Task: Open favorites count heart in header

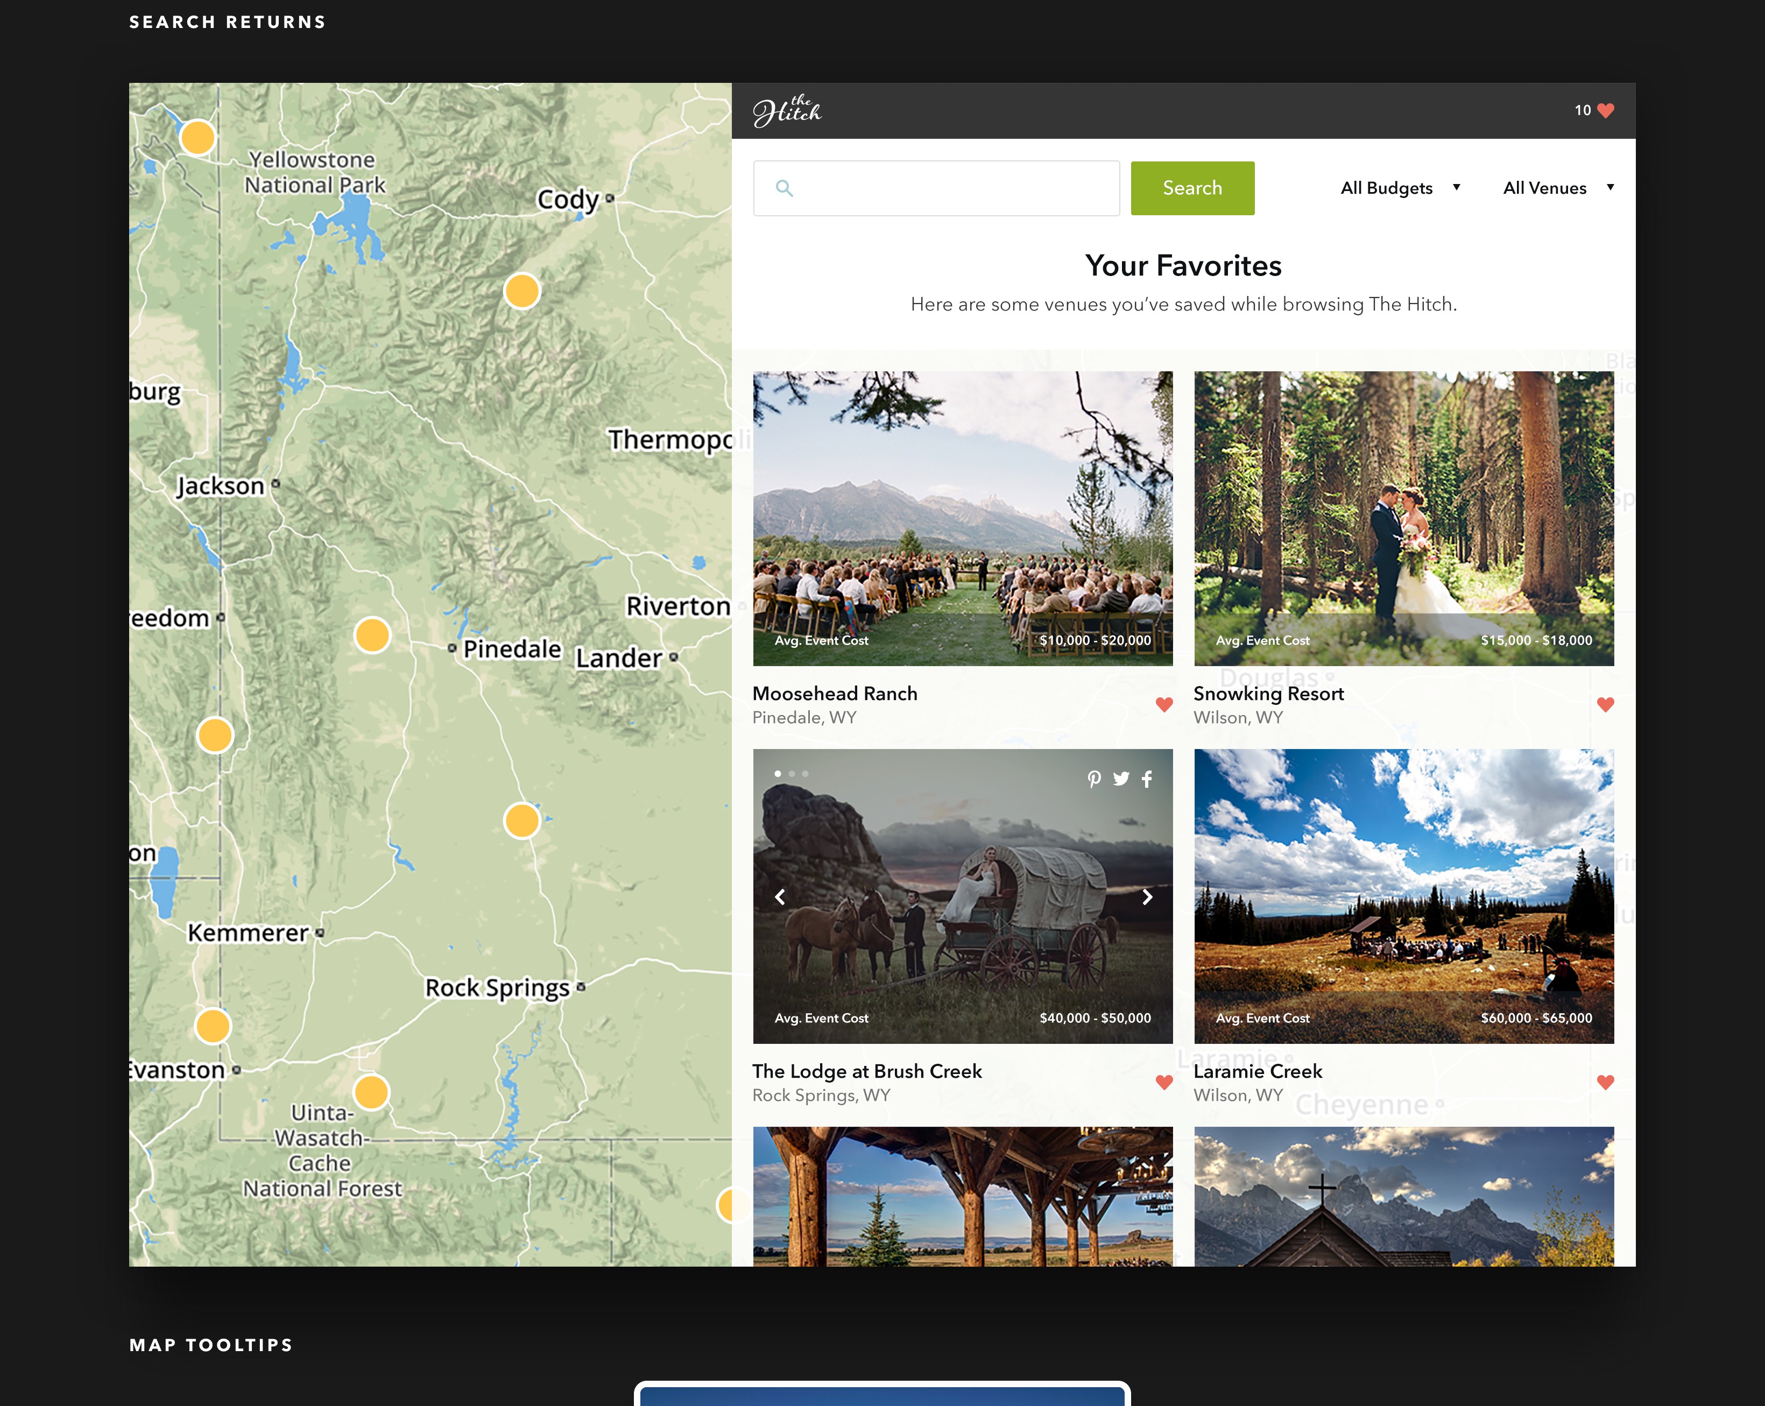Action: pos(1605,110)
